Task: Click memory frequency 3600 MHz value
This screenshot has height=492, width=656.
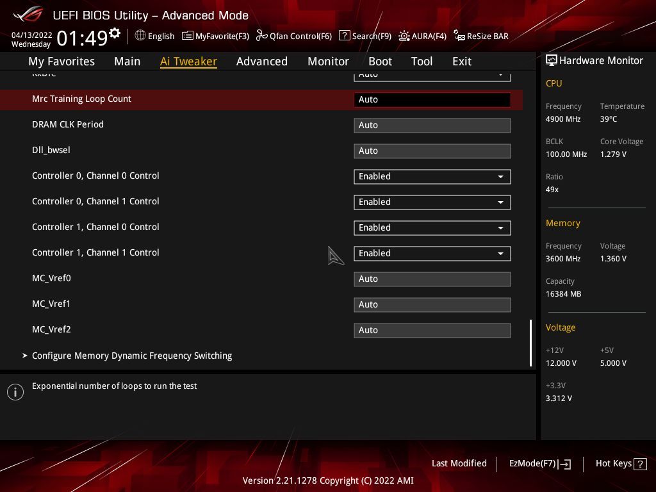Action: 563,259
